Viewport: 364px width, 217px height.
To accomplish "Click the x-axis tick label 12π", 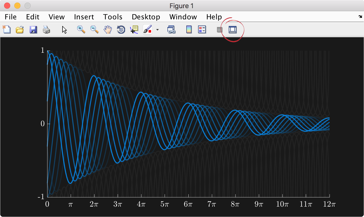I will coord(329,204).
